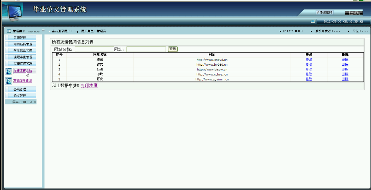Focus the 网址 input field

[146, 49]
